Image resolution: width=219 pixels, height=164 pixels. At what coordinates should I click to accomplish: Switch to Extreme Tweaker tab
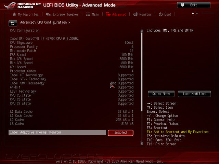[62, 14]
